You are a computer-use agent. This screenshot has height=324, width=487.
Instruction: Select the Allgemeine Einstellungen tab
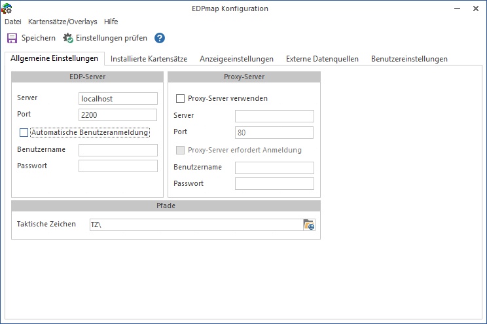pyautogui.click(x=54, y=59)
